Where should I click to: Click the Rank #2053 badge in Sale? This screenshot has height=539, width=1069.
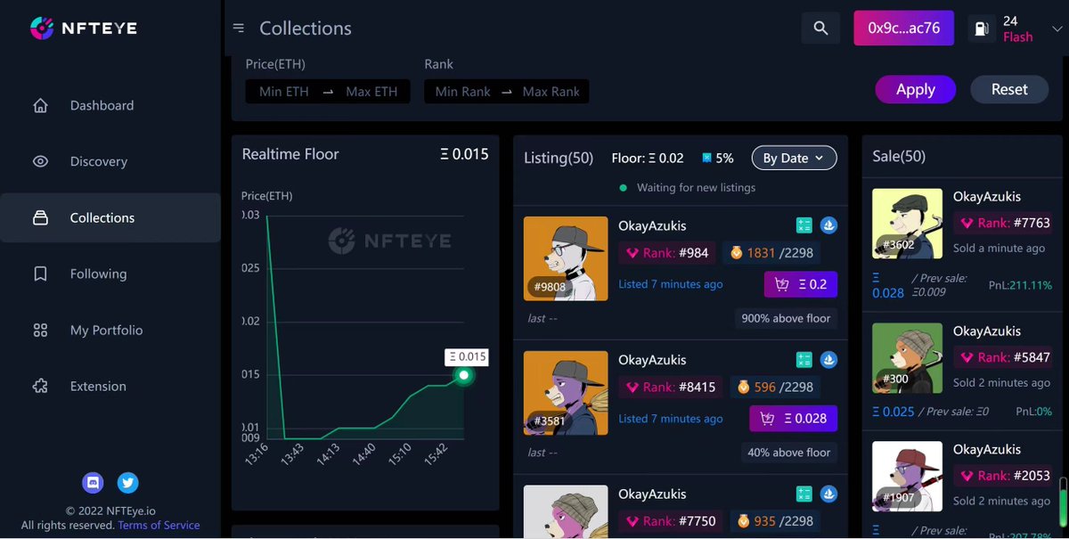(1006, 476)
